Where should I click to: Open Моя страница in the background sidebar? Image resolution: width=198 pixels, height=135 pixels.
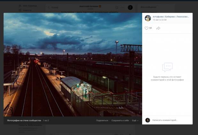tap(28, 6)
